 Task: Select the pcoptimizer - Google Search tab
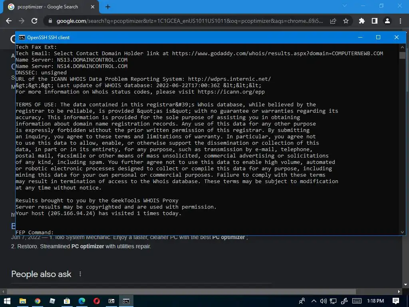[51, 7]
